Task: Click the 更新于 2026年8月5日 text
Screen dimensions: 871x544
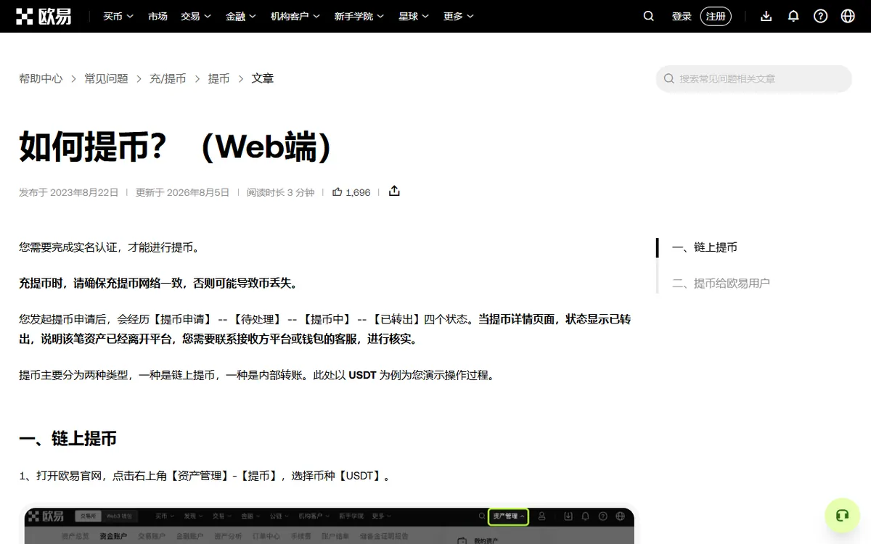Action: [x=182, y=192]
